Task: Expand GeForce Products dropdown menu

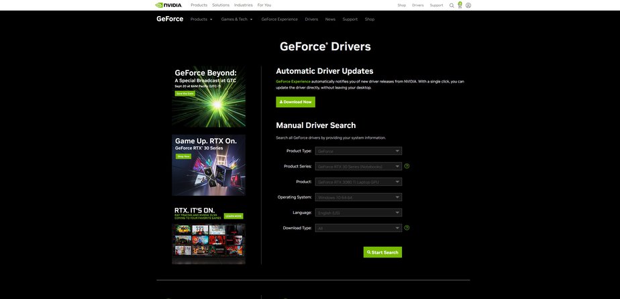Action: click(201, 19)
